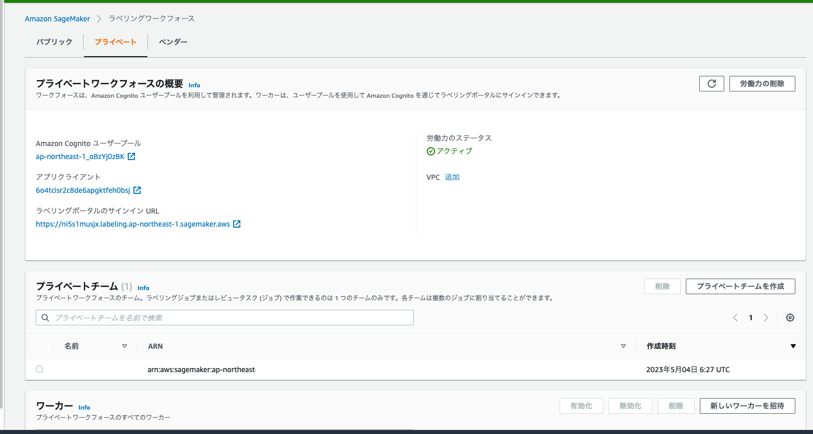Viewport: 813px width, 434px height.
Task: Click the refresh icon button
Action: (712, 84)
